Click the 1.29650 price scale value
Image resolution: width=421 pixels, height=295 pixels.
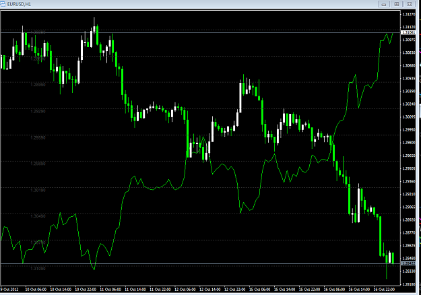[x=408, y=156]
